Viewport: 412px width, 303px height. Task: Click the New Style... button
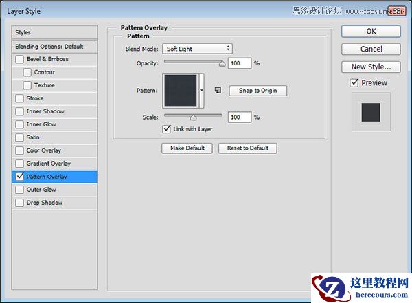coord(371,67)
